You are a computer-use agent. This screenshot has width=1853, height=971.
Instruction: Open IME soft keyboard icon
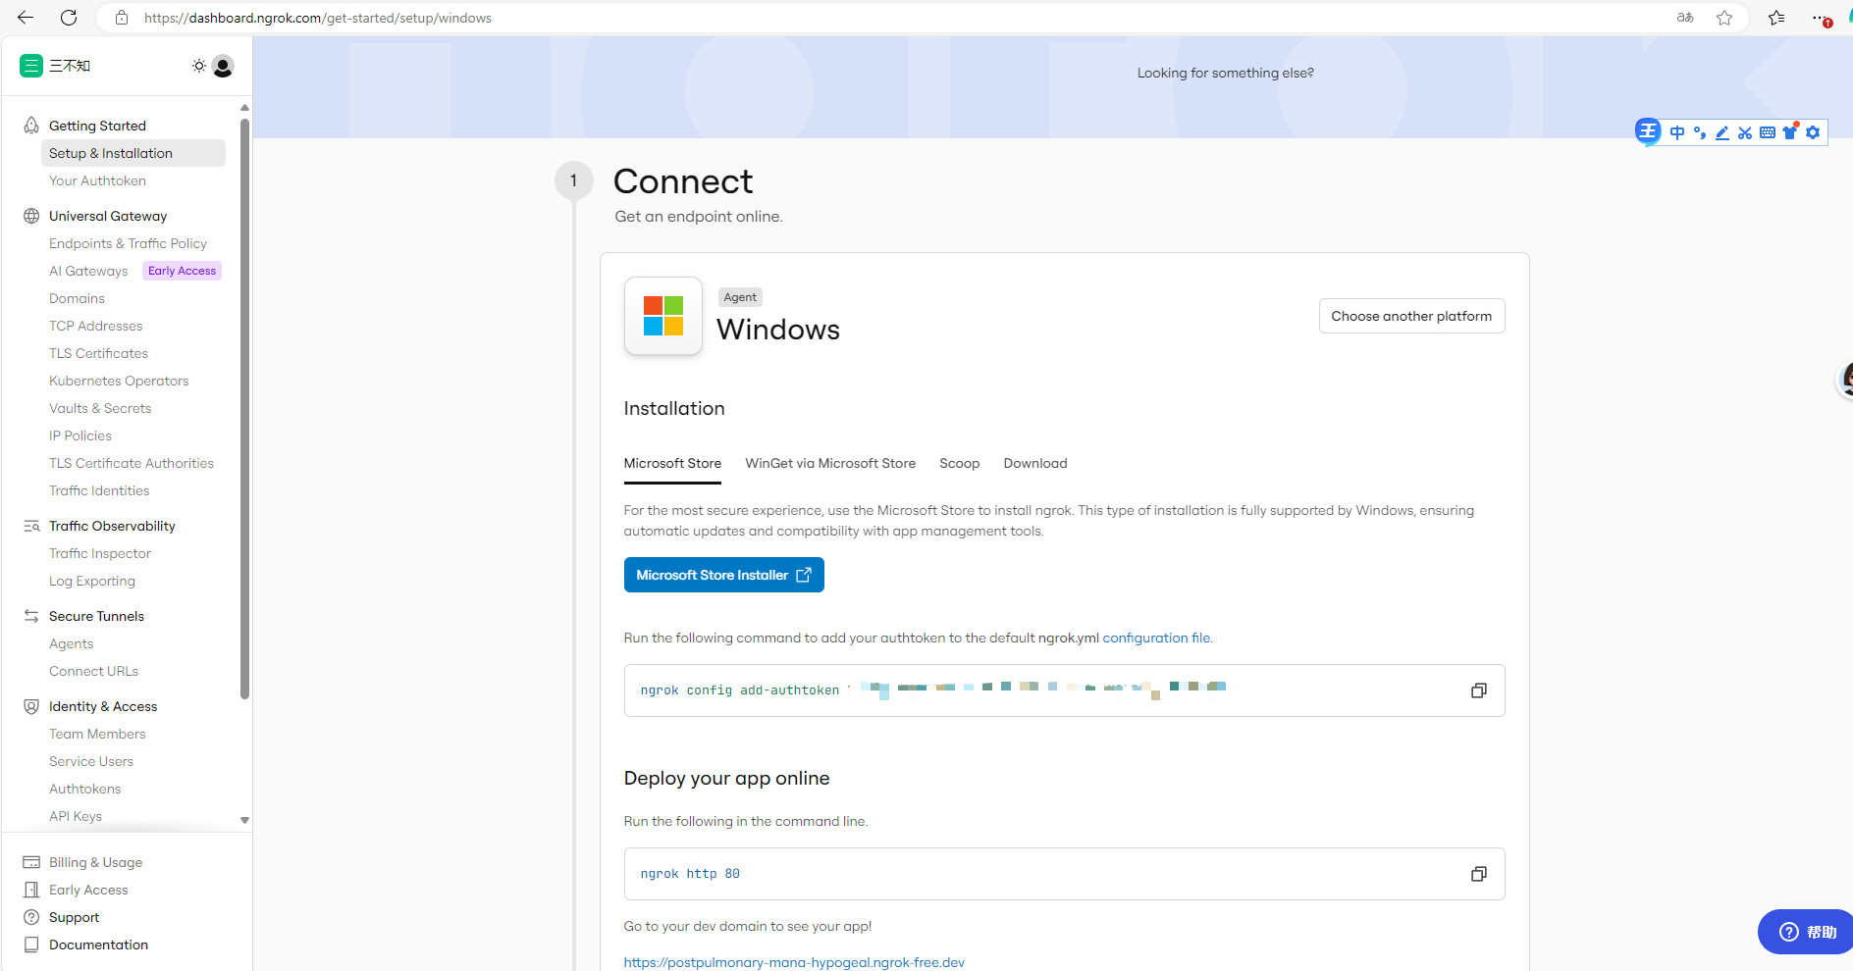coord(1768,132)
